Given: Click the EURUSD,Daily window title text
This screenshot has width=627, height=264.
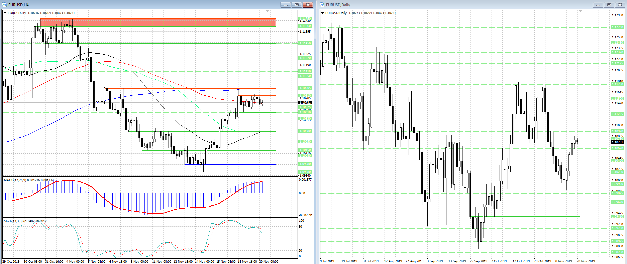Looking at the screenshot, I should coord(338,5).
